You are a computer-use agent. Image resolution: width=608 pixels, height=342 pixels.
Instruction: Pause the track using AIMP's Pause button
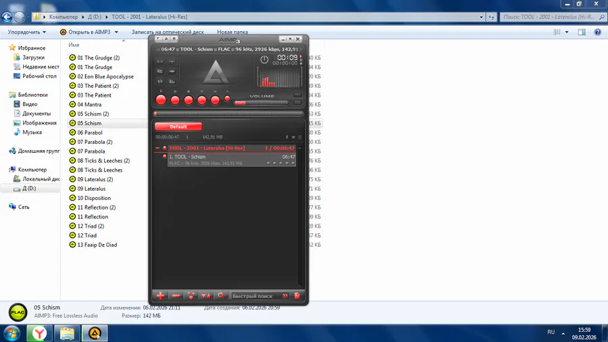[175, 101]
